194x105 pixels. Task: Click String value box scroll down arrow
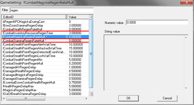(x=186, y=88)
